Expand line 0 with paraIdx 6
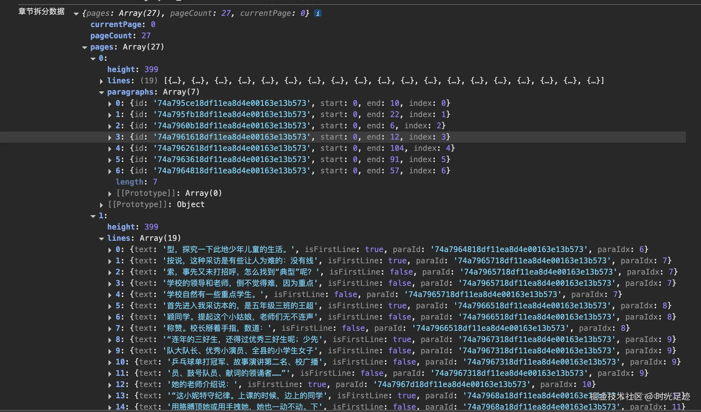The image size is (701, 412). pyautogui.click(x=110, y=250)
